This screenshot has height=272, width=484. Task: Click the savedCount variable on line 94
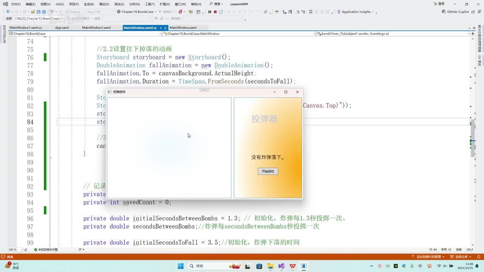coord(139,202)
